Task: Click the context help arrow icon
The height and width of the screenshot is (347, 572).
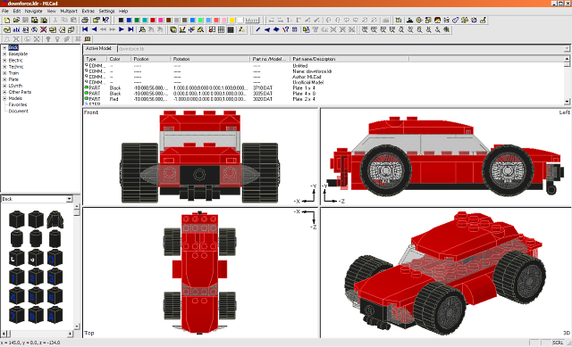Action: (x=105, y=20)
